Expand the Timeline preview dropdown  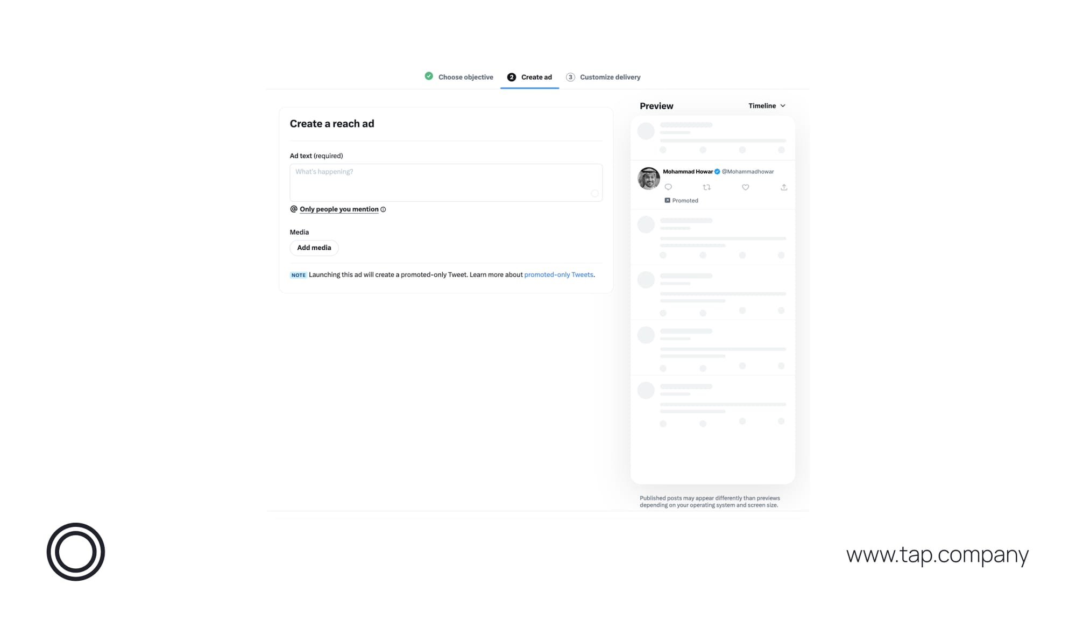click(767, 105)
